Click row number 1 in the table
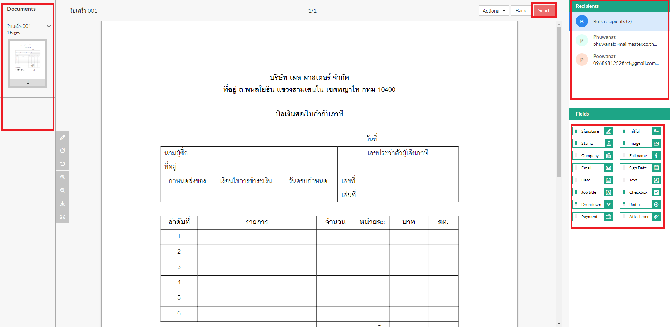The image size is (670, 327). (x=179, y=237)
